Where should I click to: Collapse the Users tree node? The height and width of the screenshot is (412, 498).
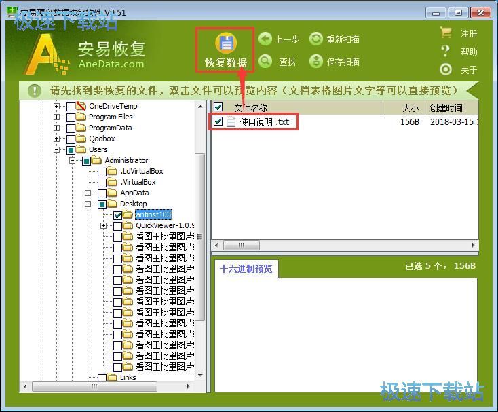(56, 149)
